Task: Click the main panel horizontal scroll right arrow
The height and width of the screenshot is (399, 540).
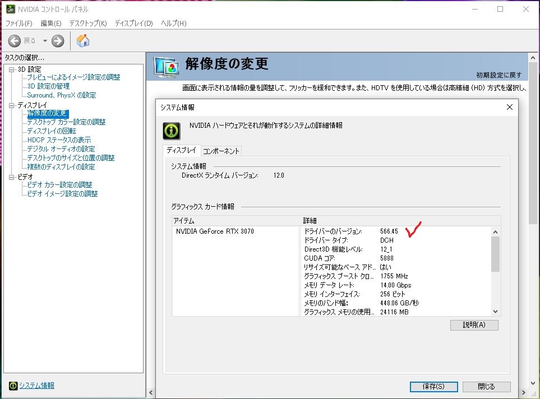Action: click(524, 392)
